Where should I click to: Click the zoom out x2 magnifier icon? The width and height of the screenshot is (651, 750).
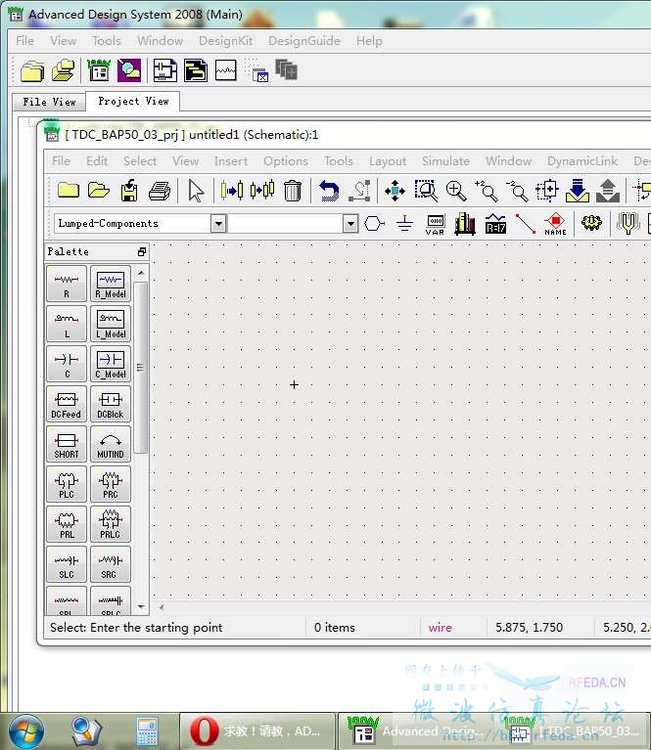pyautogui.click(x=516, y=191)
